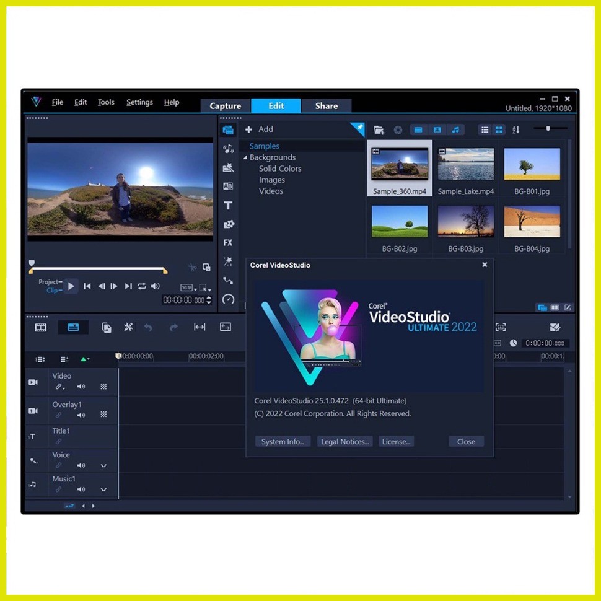Collapse the Backgrounds category tree
Viewport: 601px width, 601px height.
246,157
